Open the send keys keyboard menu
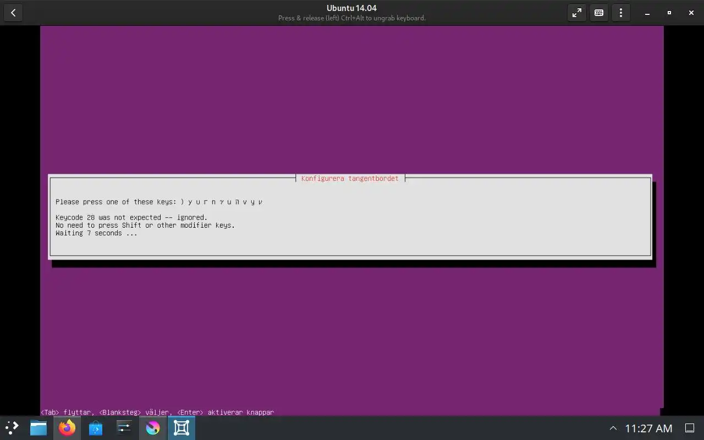Viewport: 704px width, 440px height. pyautogui.click(x=599, y=13)
